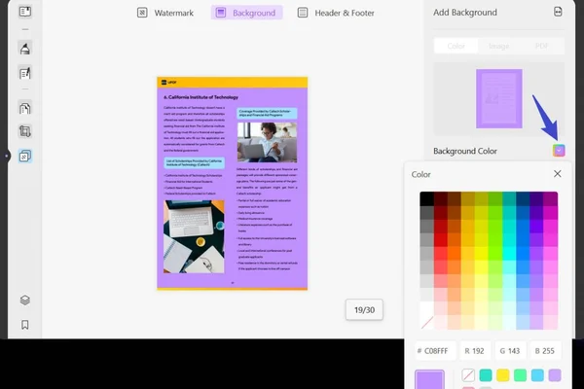Image resolution: width=584 pixels, height=389 pixels.
Task: Click the B 255 value field
Action: tap(545, 351)
